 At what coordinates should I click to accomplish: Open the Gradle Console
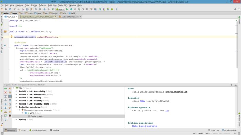tap(229, 130)
